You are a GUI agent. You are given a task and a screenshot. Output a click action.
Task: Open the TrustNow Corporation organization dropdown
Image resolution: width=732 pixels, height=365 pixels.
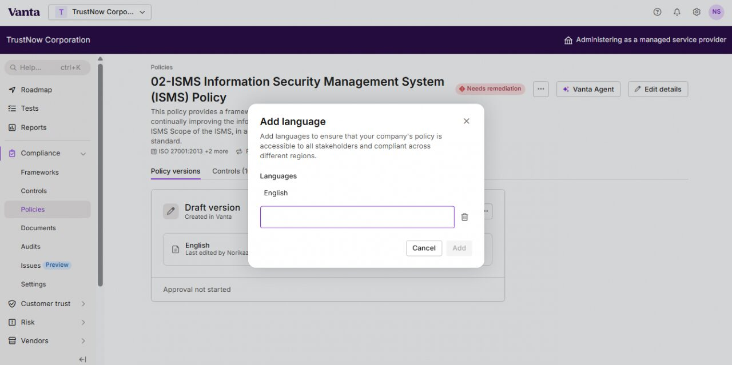(100, 12)
